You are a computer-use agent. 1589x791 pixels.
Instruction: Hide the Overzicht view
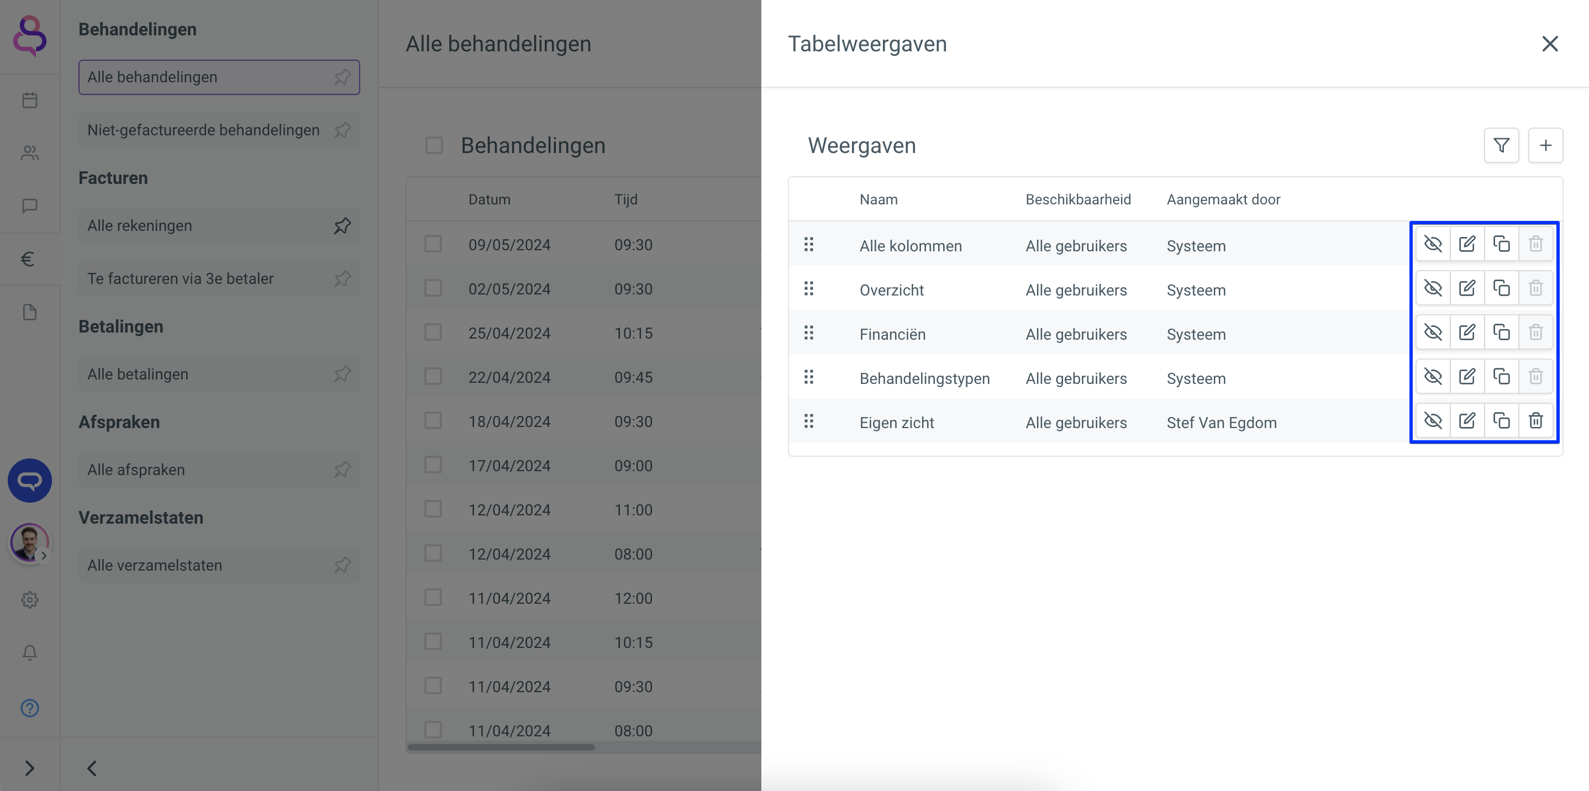coord(1432,288)
